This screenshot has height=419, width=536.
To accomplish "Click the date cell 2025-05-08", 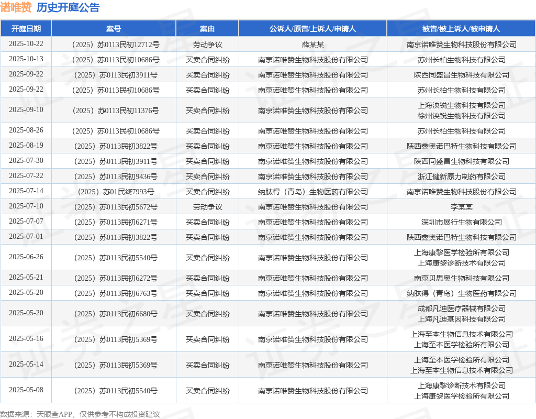I will [26, 390].
